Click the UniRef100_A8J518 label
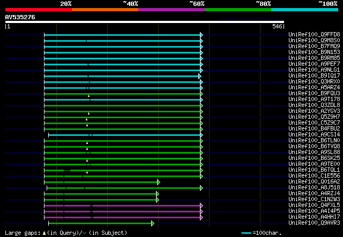The width and height of the screenshot is (343, 237). click(x=314, y=188)
